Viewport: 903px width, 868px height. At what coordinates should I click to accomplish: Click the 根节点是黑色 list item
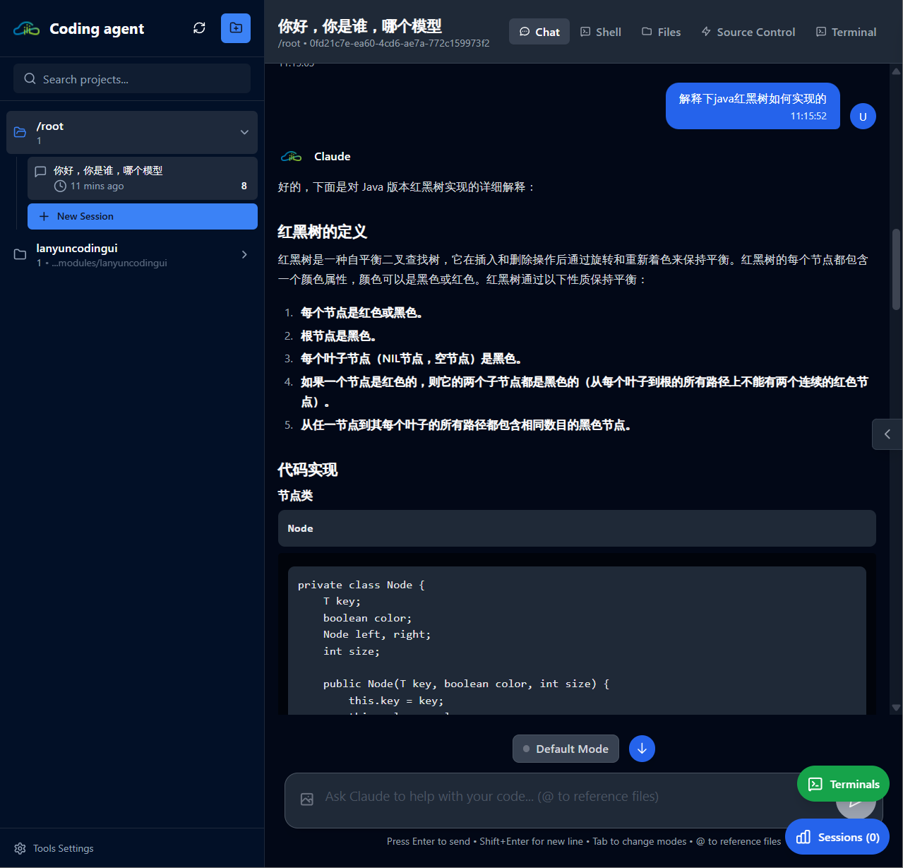coord(338,336)
